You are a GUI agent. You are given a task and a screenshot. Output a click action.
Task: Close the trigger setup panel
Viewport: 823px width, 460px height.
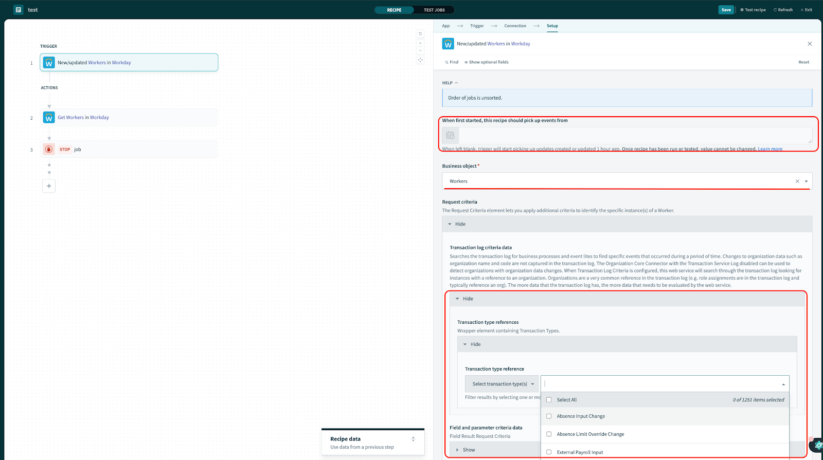[x=810, y=44]
